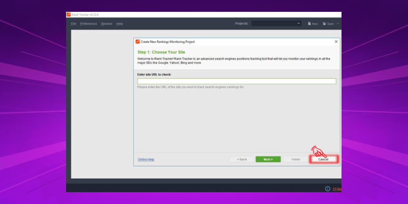Open the Window menu
Viewport: 408px width, 204px height.
tap(106, 24)
